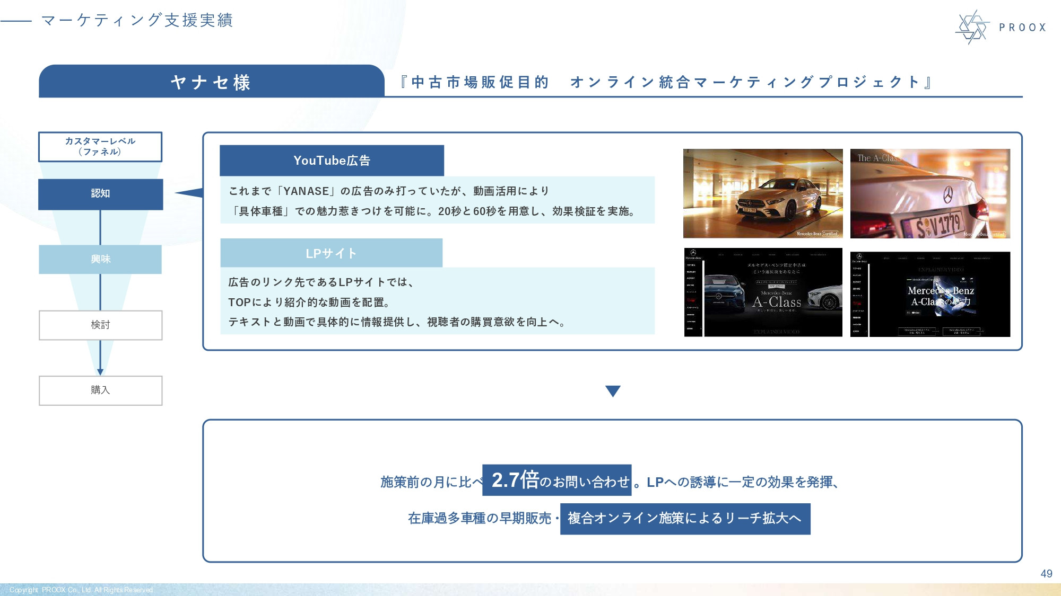Select the YouTube広告 header badge

[332, 161]
